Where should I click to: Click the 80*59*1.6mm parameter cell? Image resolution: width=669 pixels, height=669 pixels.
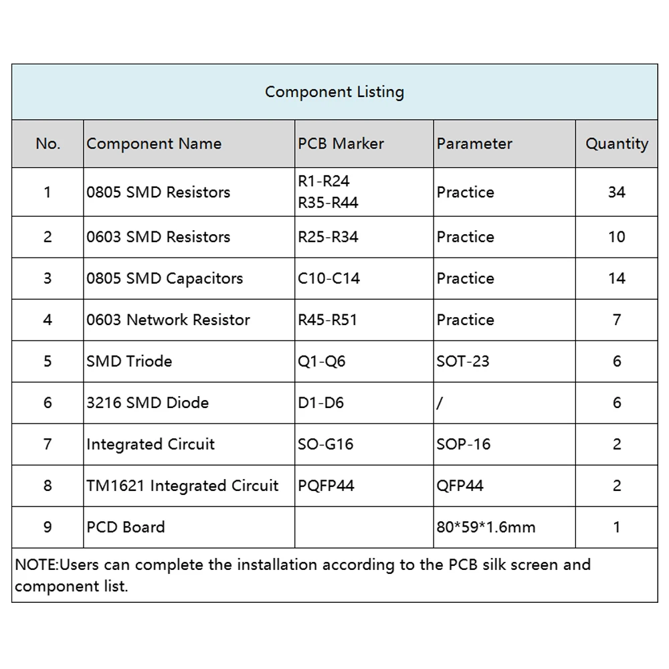486,527
